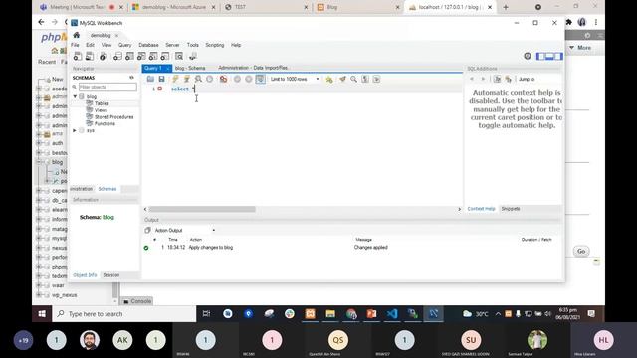Screen dimensions: 637x358
Task: Open Search table data tool
Action: point(179,57)
